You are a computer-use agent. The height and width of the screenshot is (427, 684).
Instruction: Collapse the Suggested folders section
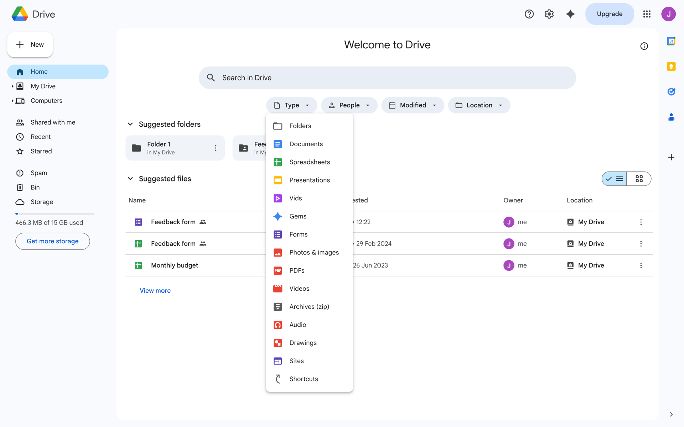(x=130, y=124)
